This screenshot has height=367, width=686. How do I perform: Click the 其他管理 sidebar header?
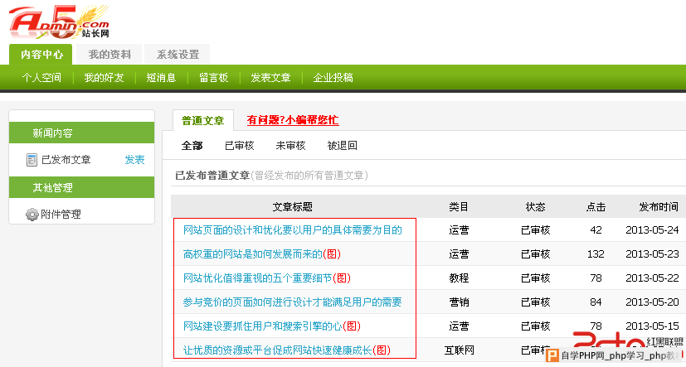click(82, 187)
